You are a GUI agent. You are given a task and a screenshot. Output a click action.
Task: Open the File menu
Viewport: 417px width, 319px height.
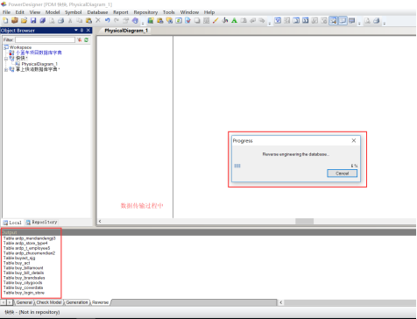coord(6,12)
